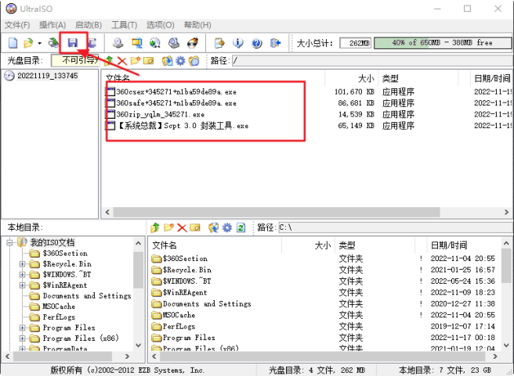Click the Add to image icon in local toolbar
The image size is (514, 376).
point(214,227)
